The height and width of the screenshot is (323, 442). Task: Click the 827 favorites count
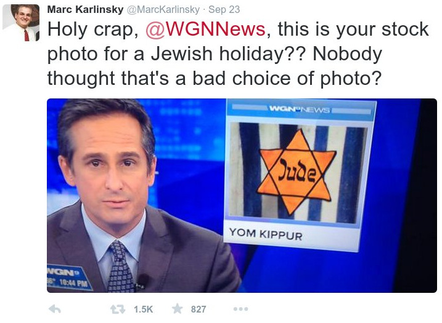pyautogui.click(x=198, y=309)
